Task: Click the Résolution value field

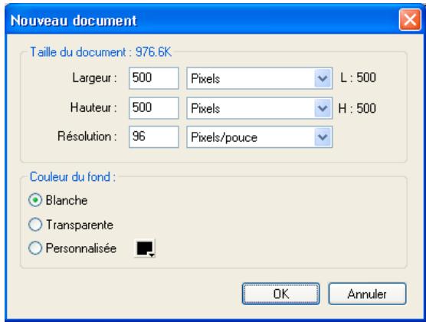Action: [x=154, y=136]
